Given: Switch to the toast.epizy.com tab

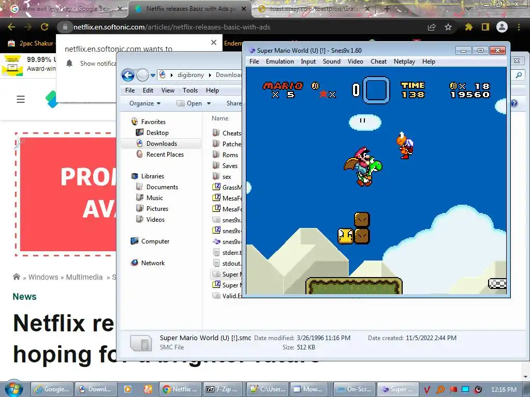Looking at the screenshot, I should pos(314,9).
